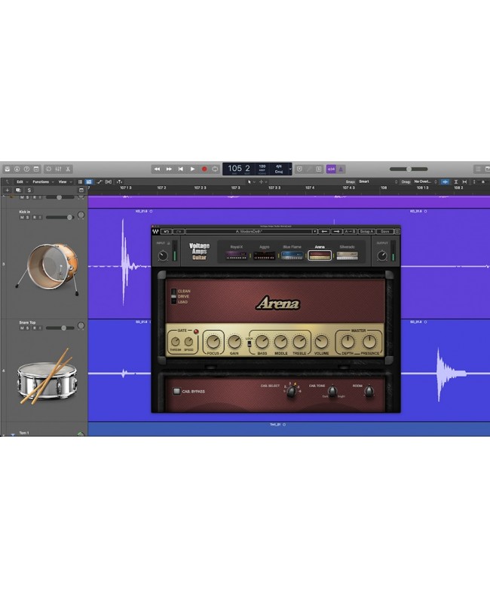Viewport: 490px width, 598px height.
Task: Open the Snap Smart dropdown
Action: (x=378, y=182)
